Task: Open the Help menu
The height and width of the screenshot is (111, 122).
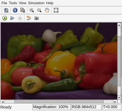Action: 50,3
